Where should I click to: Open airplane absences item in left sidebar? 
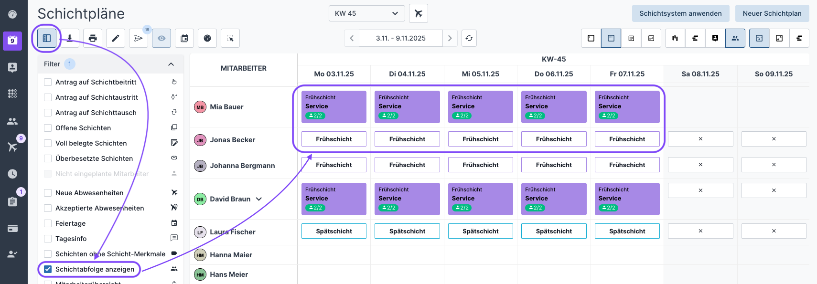12,147
